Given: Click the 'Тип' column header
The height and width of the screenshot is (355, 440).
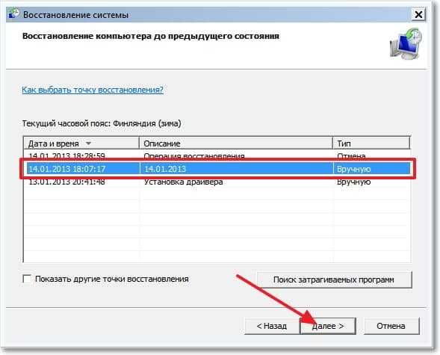Looking at the screenshot, I should [371, 143].
